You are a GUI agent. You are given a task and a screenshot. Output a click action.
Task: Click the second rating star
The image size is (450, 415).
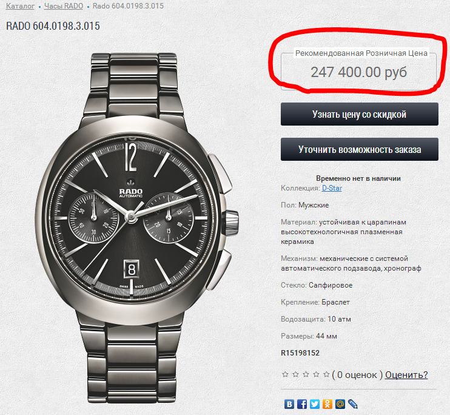(x=296, y=374)
